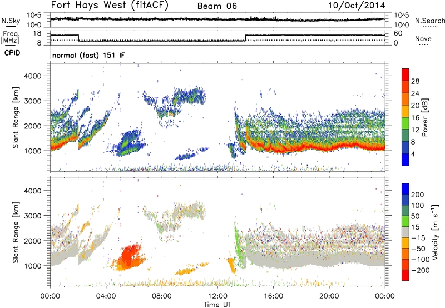Click the "Velocity [m s-1]" colorbar title
The height and width of the screenshot is (308, 445).
pos(435,232)
